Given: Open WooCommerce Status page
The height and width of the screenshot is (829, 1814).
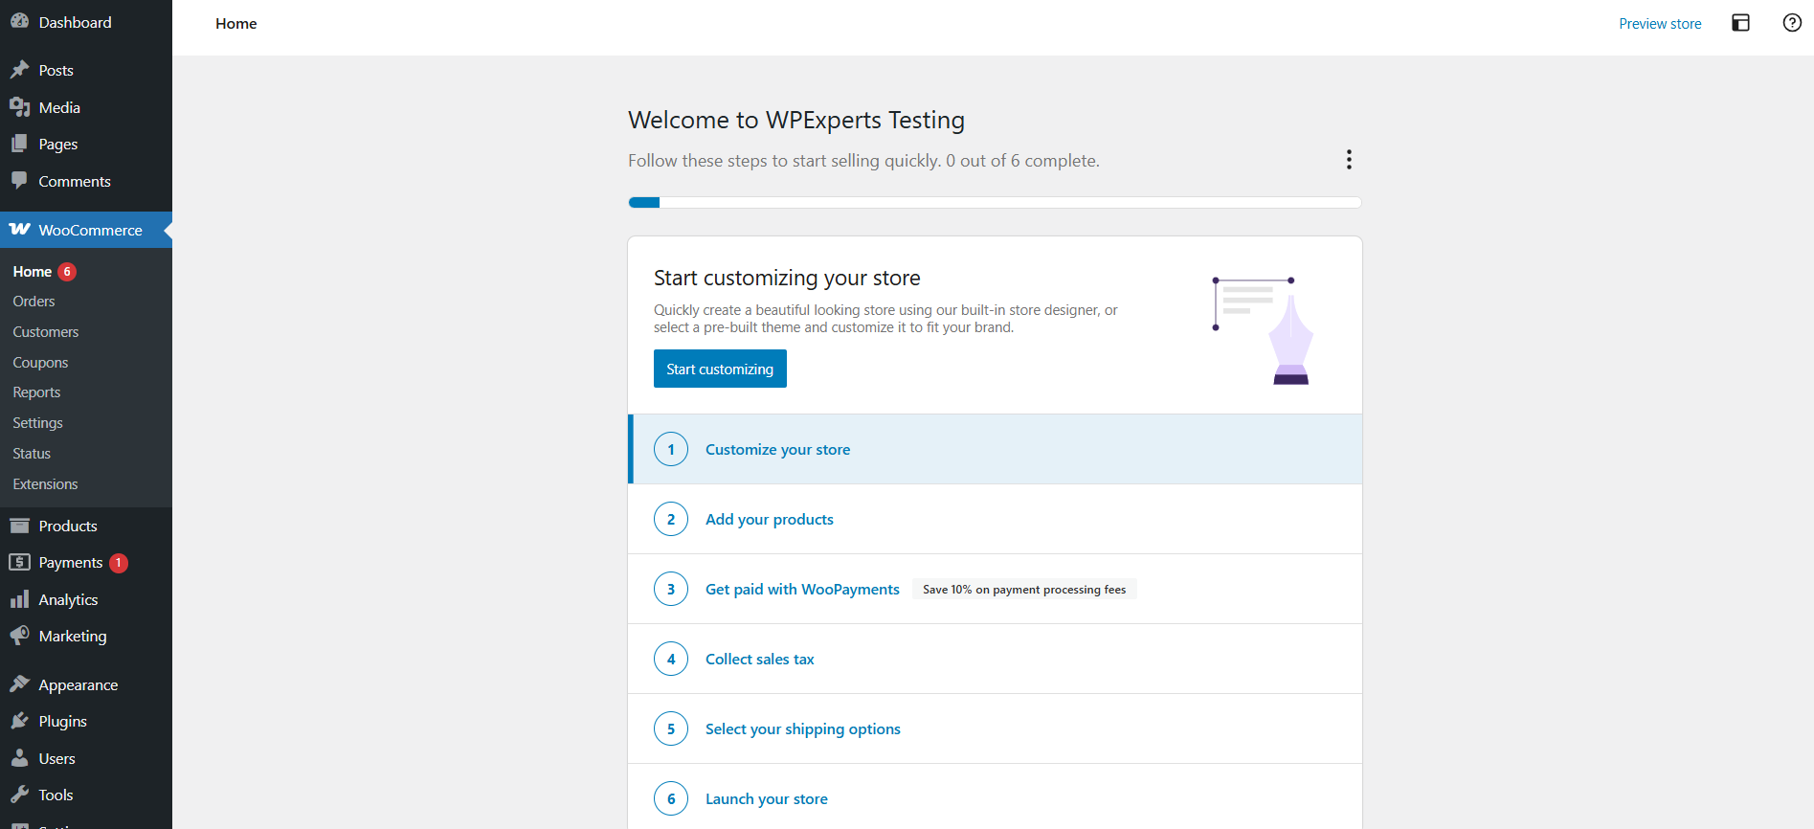Looking at the screenshot, I should (x=32, y=454).
